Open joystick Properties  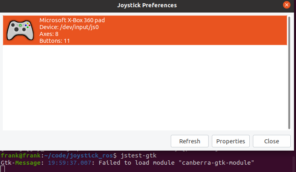click(x=230, y=141)
